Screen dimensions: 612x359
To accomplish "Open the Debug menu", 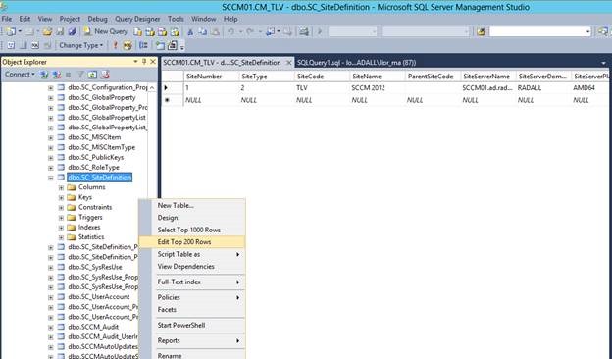I will (97, 19).
